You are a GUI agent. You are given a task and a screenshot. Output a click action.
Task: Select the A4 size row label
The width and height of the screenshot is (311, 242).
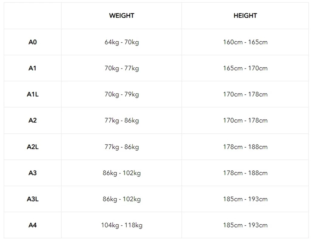32,225
